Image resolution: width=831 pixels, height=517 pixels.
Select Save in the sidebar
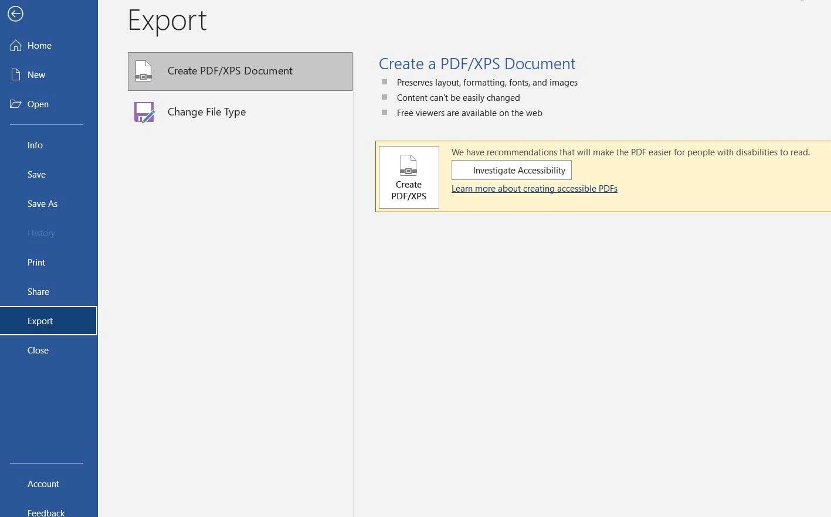point(36,175)
